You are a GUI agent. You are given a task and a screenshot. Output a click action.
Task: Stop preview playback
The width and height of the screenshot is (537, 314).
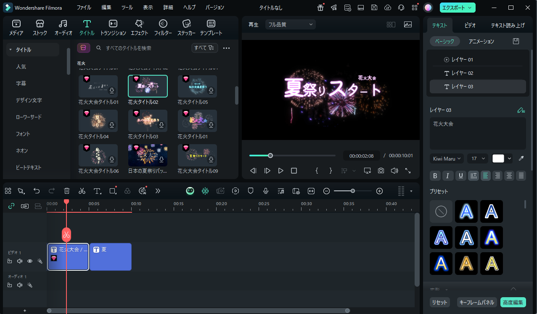294,171
